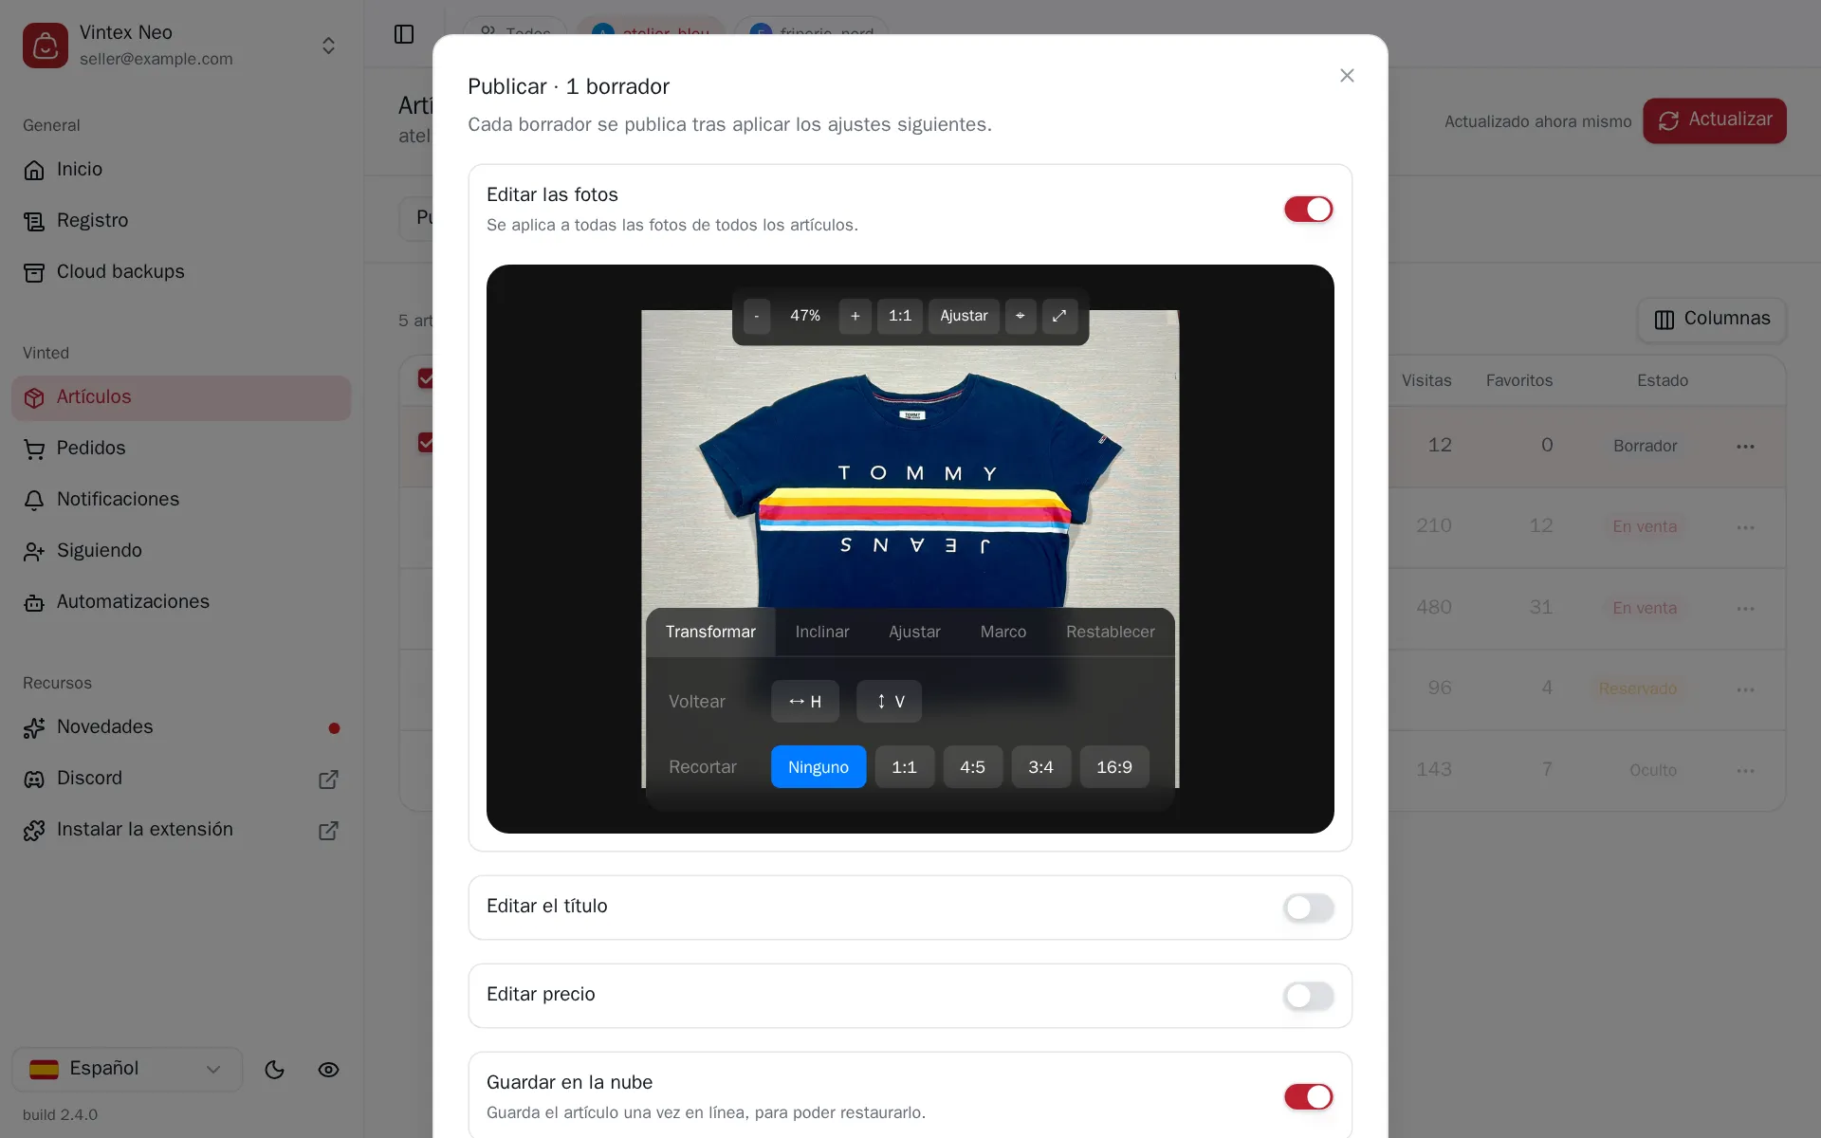
Task: Open the three-dot menu for the Oculto row
Action: [1745, 771]
